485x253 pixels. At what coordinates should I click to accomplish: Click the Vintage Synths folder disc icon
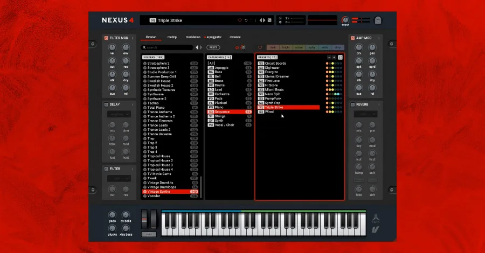click(145, 192)
